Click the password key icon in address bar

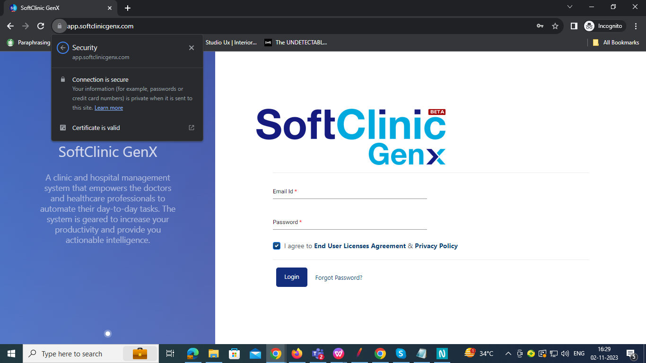540,26
